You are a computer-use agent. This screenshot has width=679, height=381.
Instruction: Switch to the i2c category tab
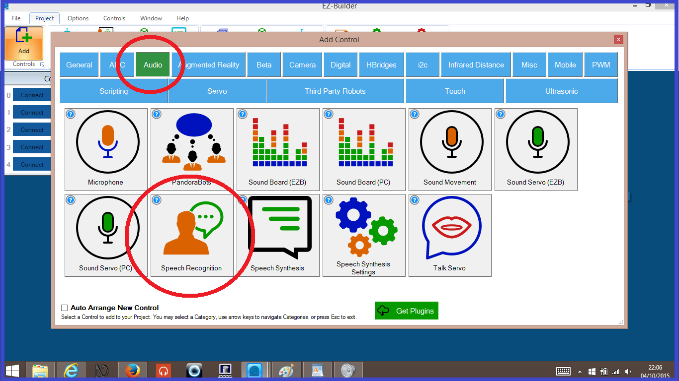click(x=423, y=65)
